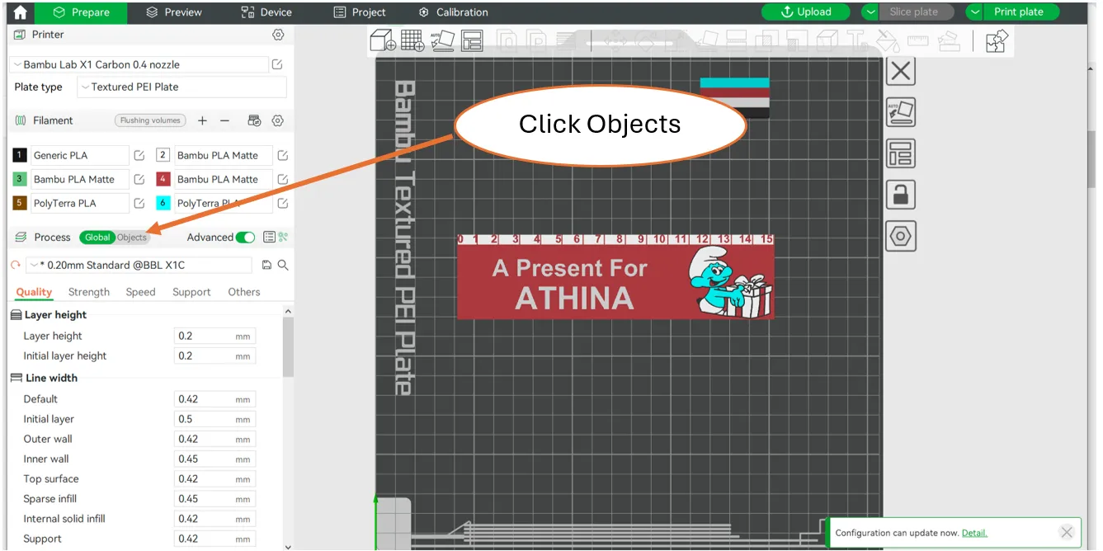This screenshot has width=1103, height=551.
Task: Switch to the Prepare tab
Action: click(81, 12)
